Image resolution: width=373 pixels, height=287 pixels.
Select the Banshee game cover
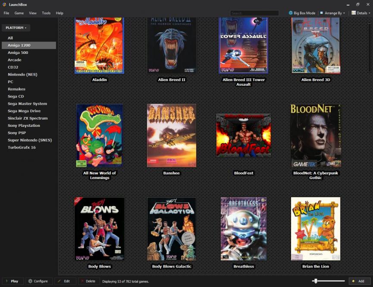pos(171,136)
